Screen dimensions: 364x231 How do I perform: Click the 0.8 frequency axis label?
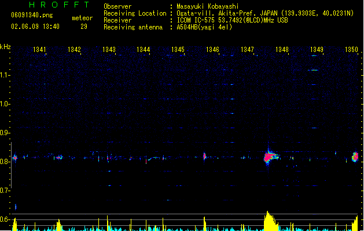point(5,162)
